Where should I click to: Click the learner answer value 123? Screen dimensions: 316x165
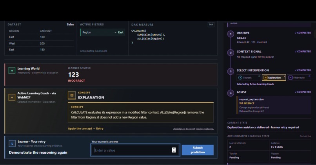coord(74,75)
